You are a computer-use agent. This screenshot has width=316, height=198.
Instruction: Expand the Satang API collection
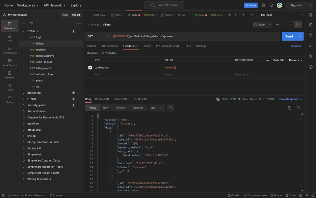pyautogui.click(x=24, y=148)
